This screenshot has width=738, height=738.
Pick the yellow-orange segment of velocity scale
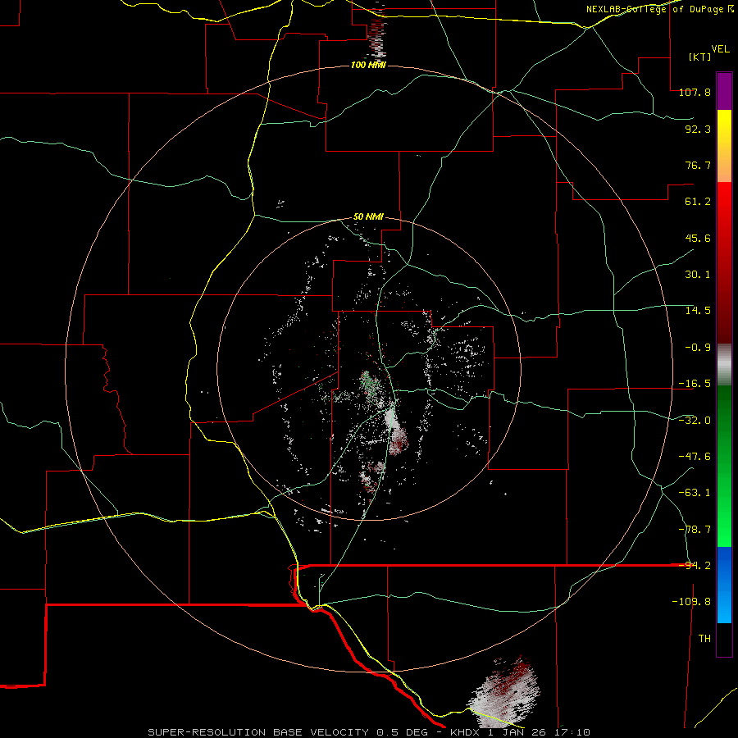coord(724,146)
